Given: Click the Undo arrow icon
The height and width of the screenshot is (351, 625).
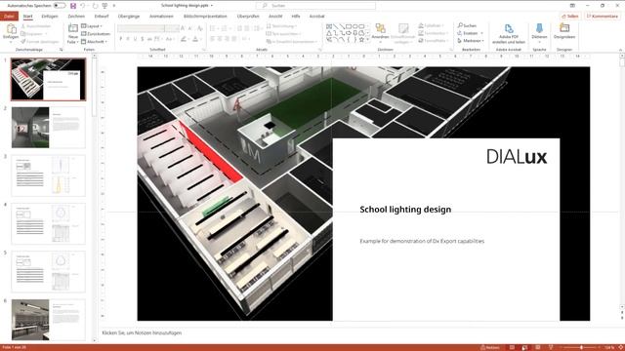Looking at the screenshot, I should [83, 6].
